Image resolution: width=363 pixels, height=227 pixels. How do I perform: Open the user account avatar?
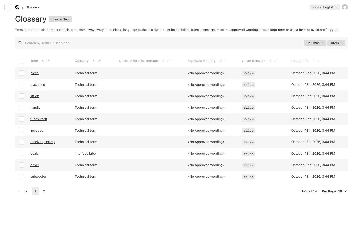point(345,7)
